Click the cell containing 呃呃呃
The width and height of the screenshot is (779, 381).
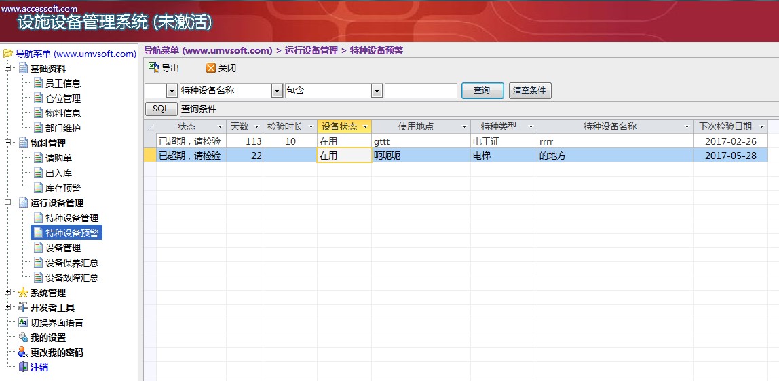coord(421,156)
